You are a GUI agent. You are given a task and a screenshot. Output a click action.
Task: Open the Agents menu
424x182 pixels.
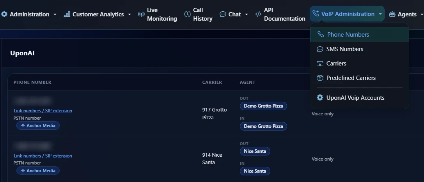click(x=406, y=14)
